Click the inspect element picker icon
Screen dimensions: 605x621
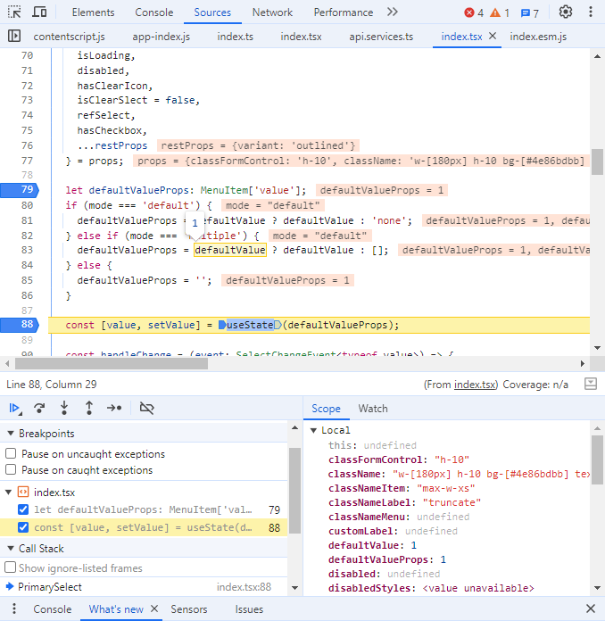coord(14,12)
